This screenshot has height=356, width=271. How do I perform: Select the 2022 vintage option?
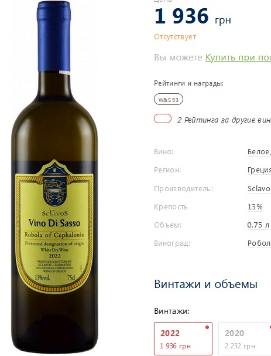pyautogui.click(x=183, y=338)
